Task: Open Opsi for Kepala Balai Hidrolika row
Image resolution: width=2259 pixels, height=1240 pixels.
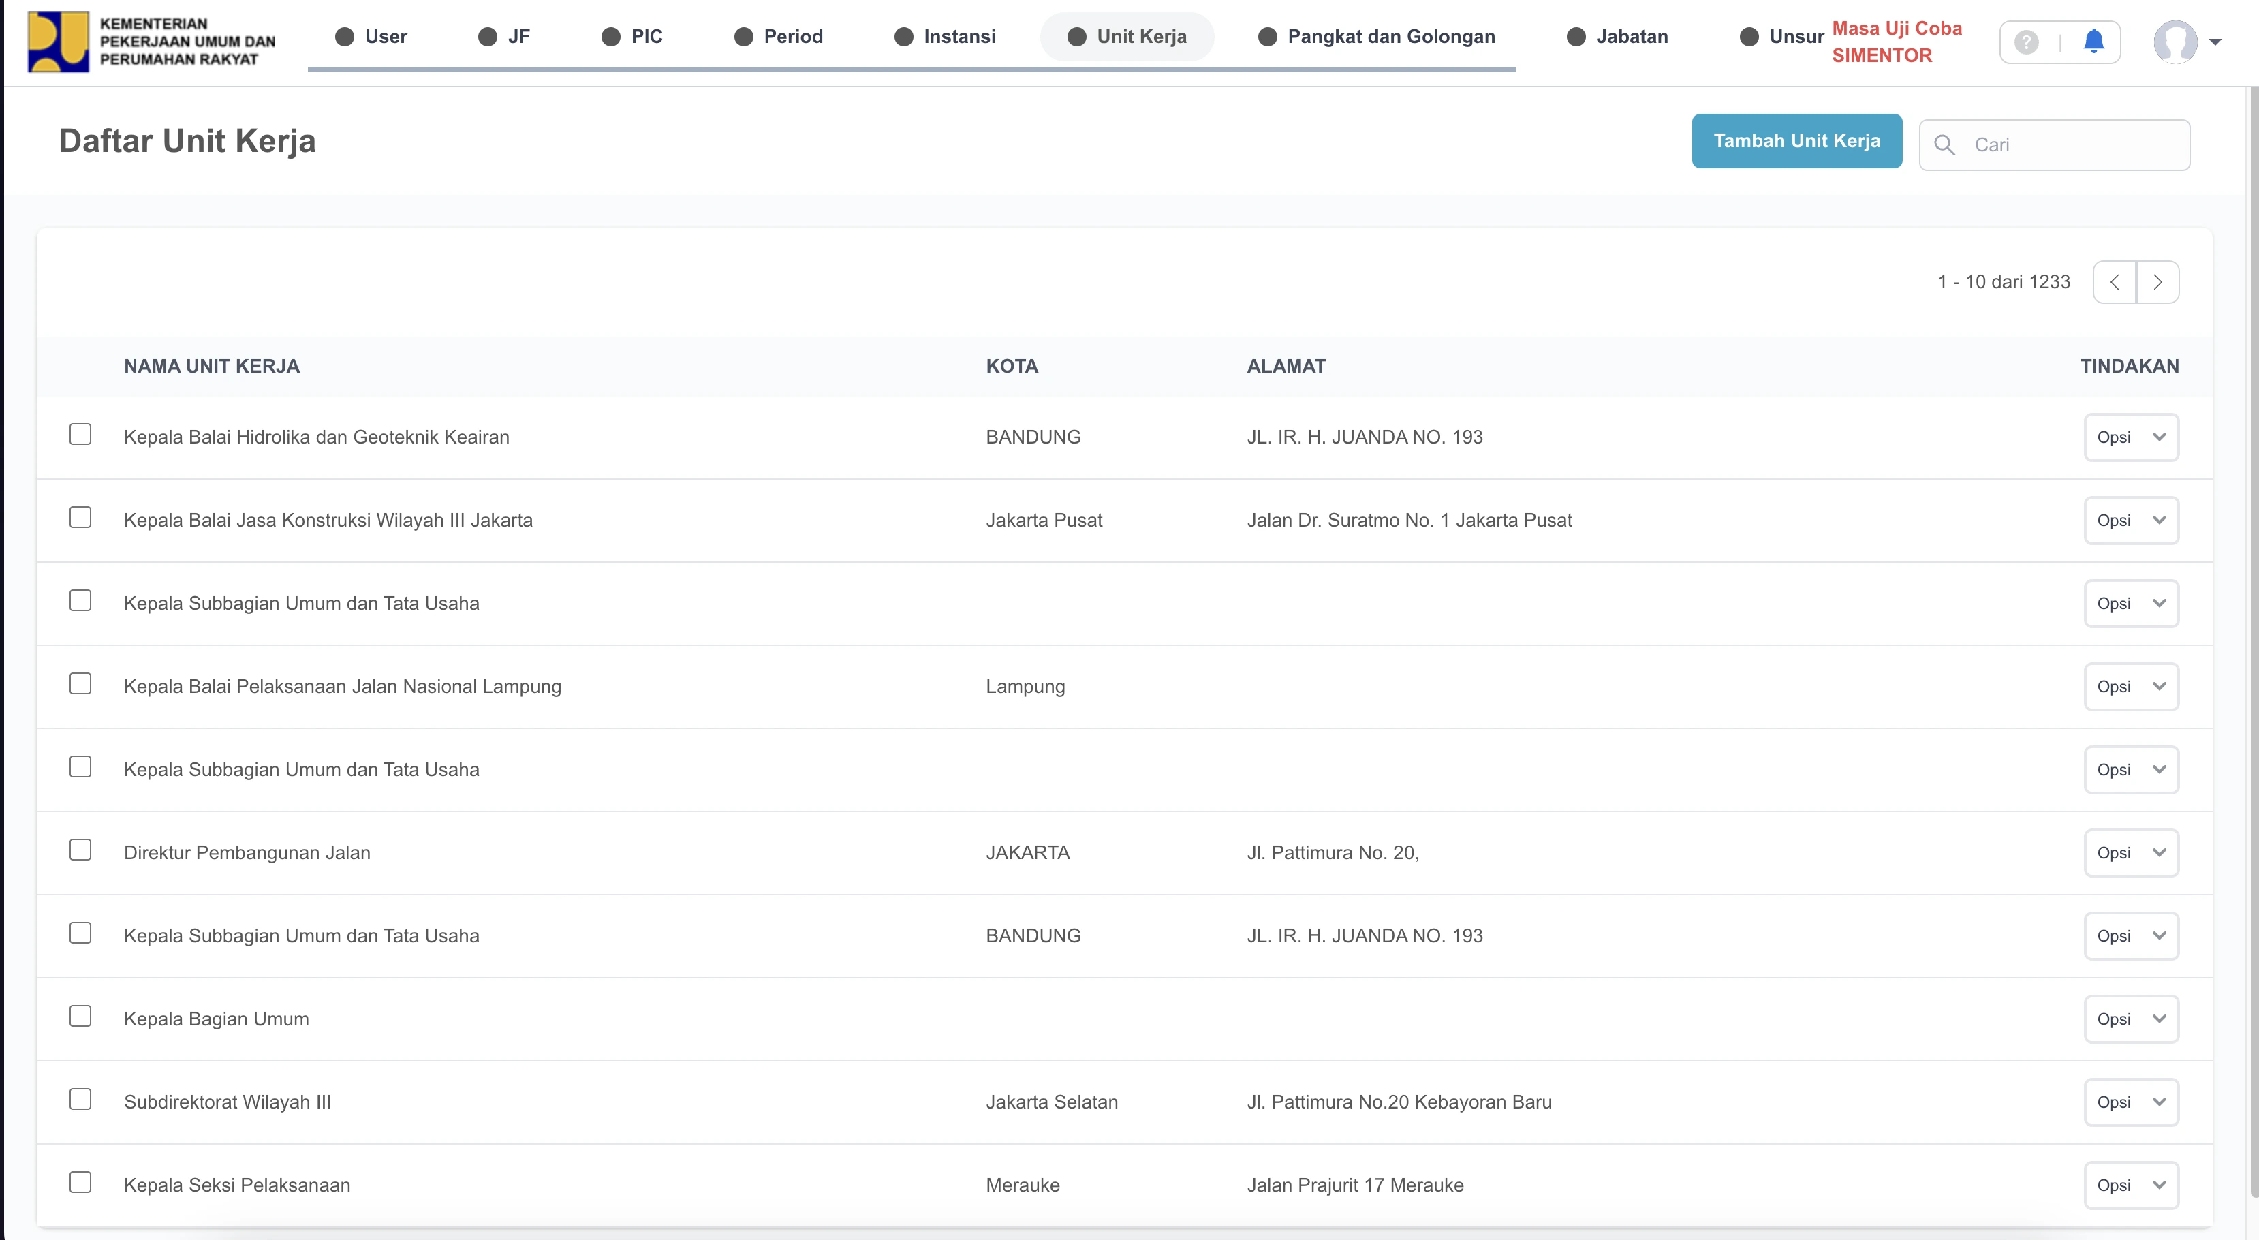Action: point(2131,437)
